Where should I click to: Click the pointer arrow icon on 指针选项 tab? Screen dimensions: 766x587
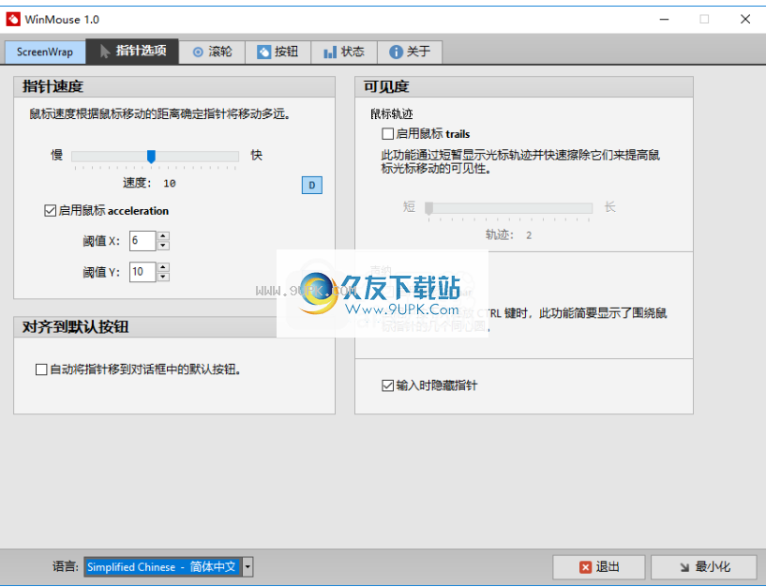pos(105,52)
